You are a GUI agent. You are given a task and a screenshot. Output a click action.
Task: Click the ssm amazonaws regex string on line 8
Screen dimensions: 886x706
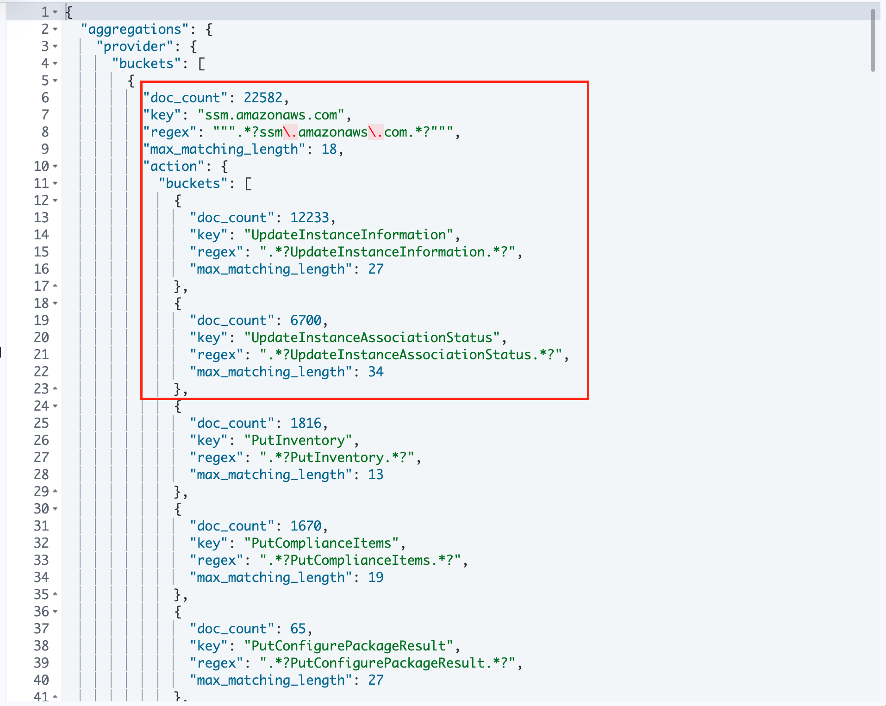click(x=333, y=132)
